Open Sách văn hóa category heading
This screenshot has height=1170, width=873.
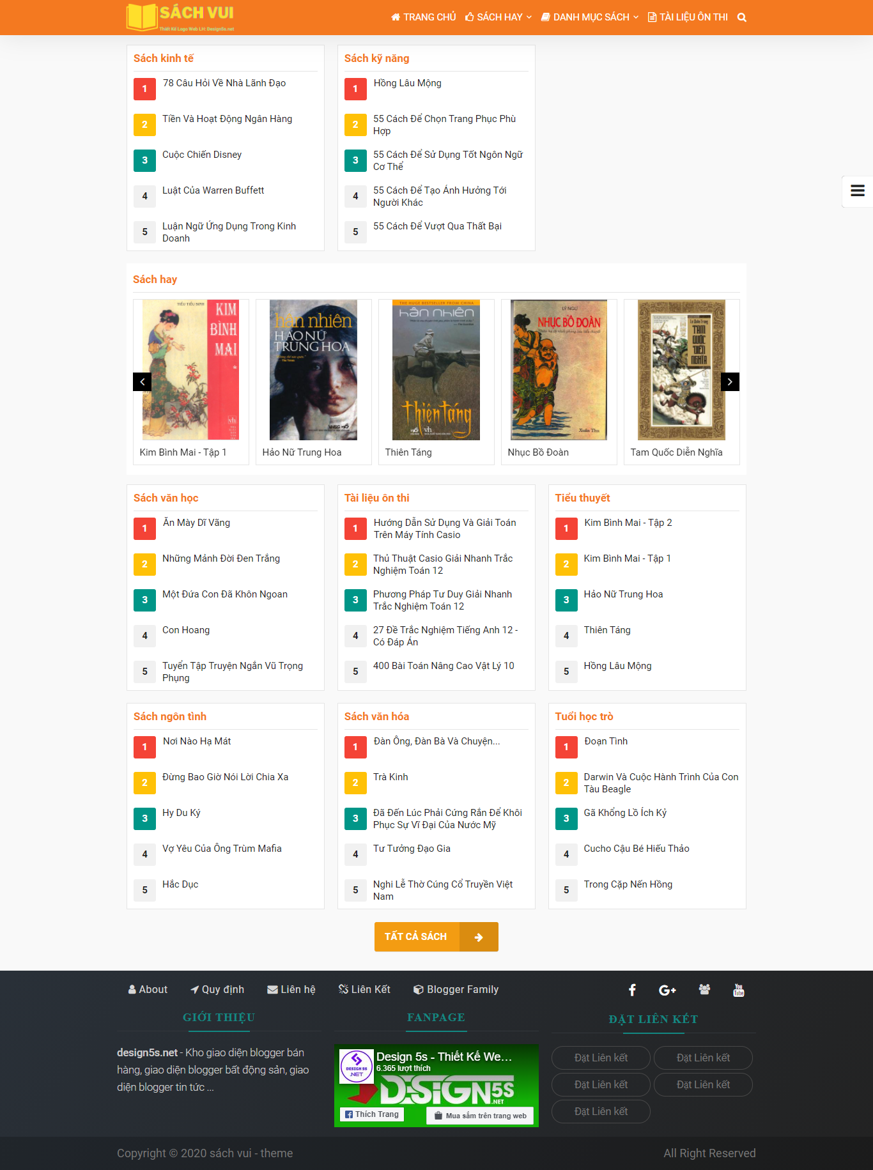(x=377, y=716)
